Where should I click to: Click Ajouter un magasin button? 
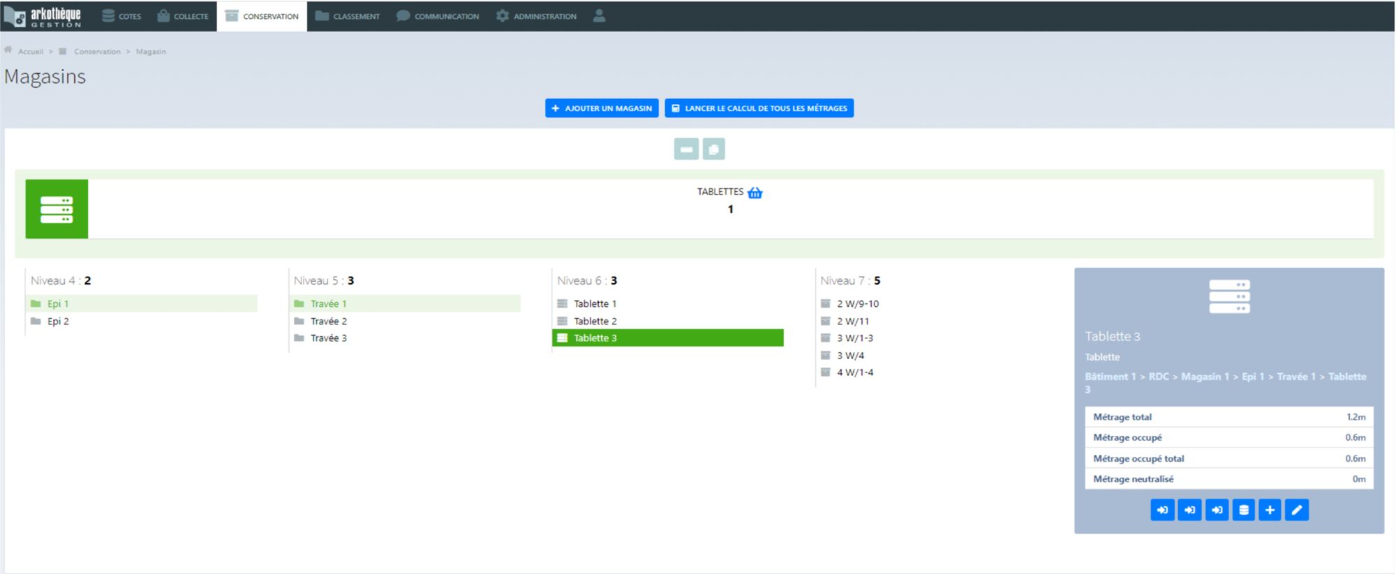click(x=602, y=108)
